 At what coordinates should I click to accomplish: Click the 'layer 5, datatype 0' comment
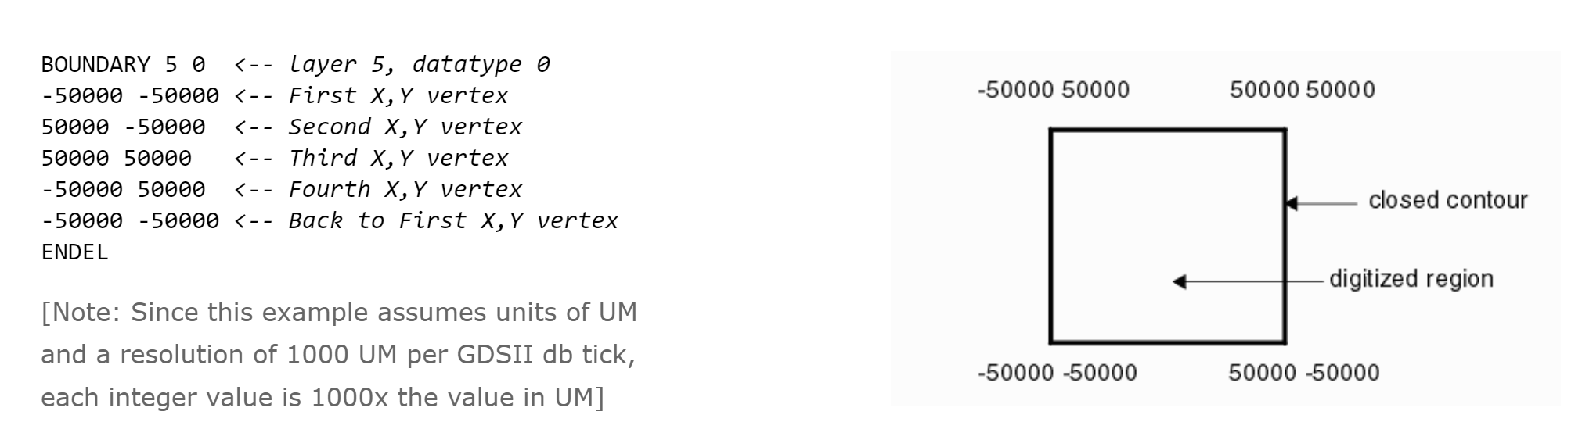tap(419, 64)
